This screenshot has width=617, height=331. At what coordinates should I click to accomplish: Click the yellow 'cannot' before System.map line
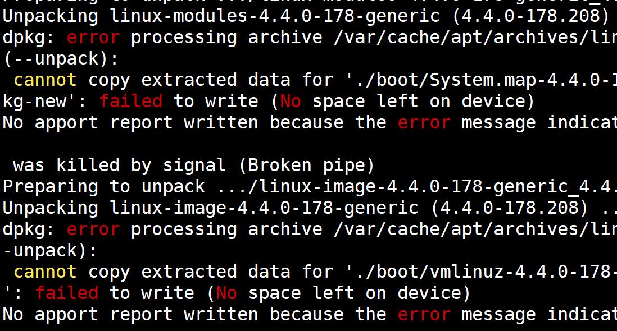tap(45, 80)
